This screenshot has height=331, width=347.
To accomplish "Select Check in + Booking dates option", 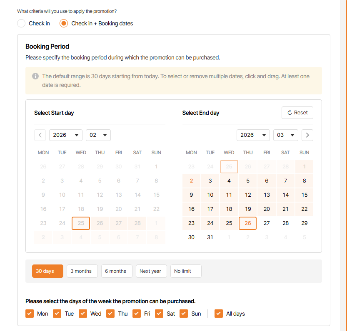I will pyautogui.click(x=64, y=23).
